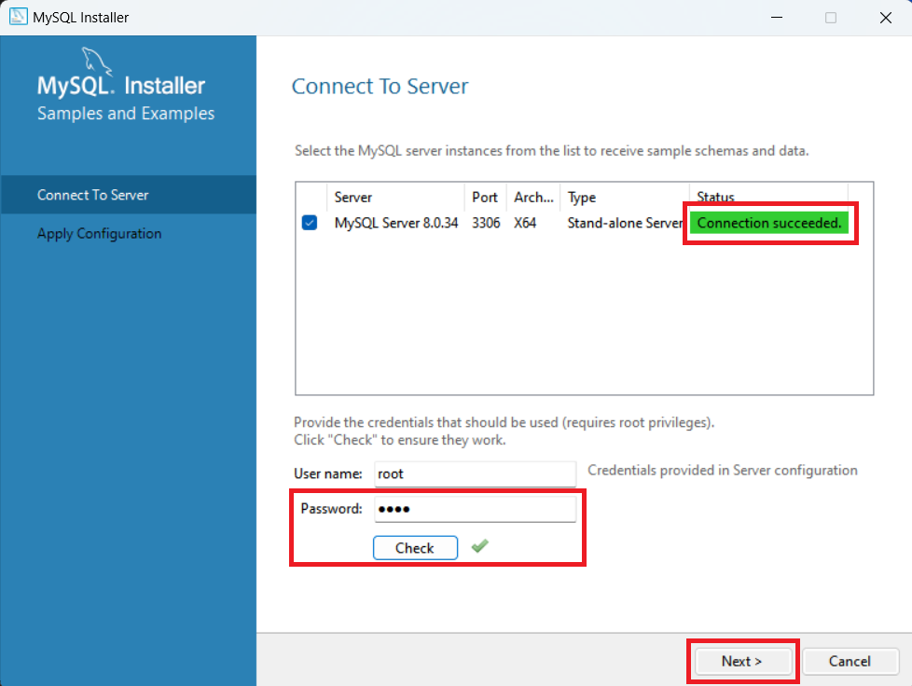Click the Port column header
The width and height of the screenshot is (912, 686).
(x=485, y=197)
